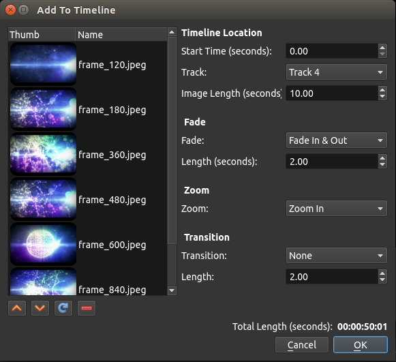Open the Track dropdown showing Track 4

click(x=337, y=72)
